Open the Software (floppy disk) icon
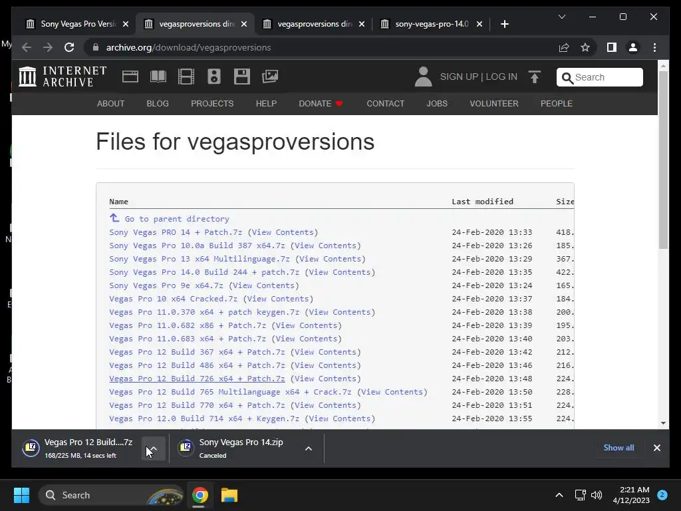 [242, 77]
